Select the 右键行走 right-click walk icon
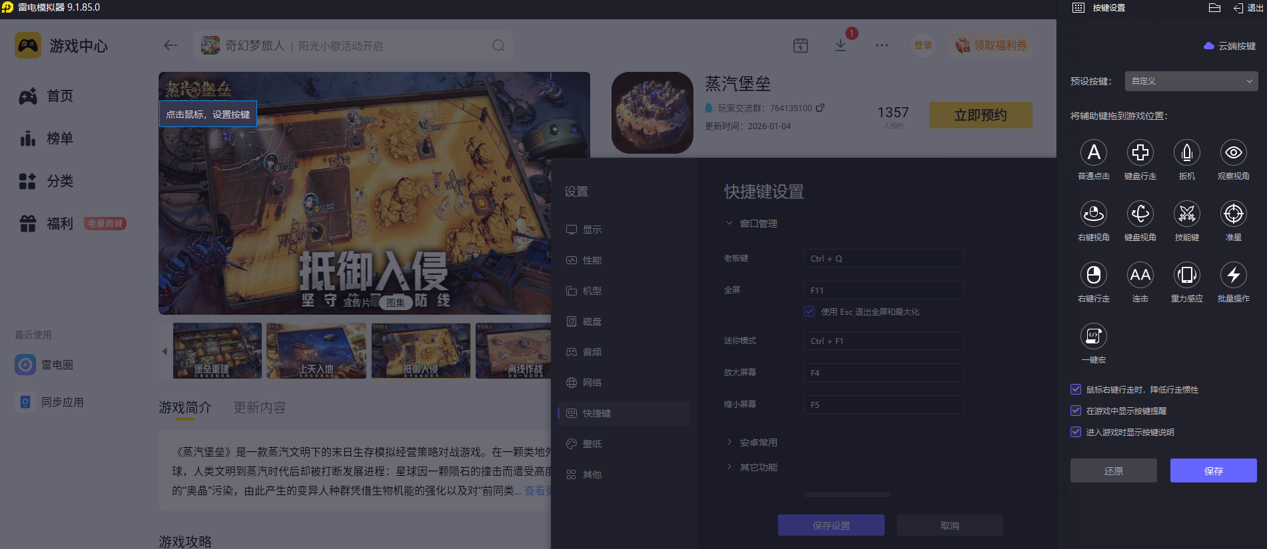Viewport: 1267px width, 549px height. point(1093,275)
